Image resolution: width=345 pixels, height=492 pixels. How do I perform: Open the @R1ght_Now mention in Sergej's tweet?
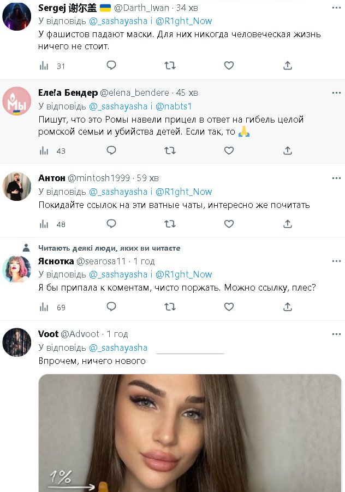click(184, 21)
